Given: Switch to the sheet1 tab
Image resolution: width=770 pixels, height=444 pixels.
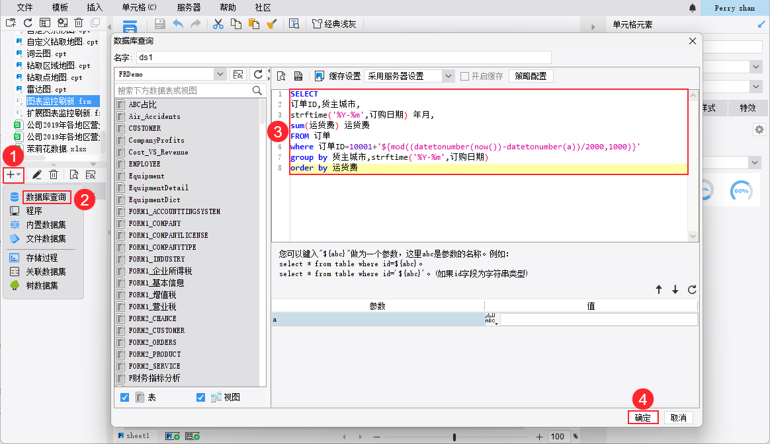Looking at the screenshot, I should [134, 435].
